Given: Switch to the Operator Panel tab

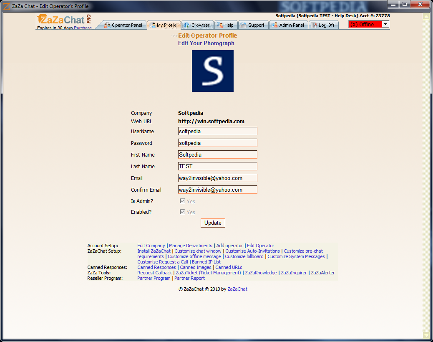Looking at the screenshot, I should [x=123, y=25].
